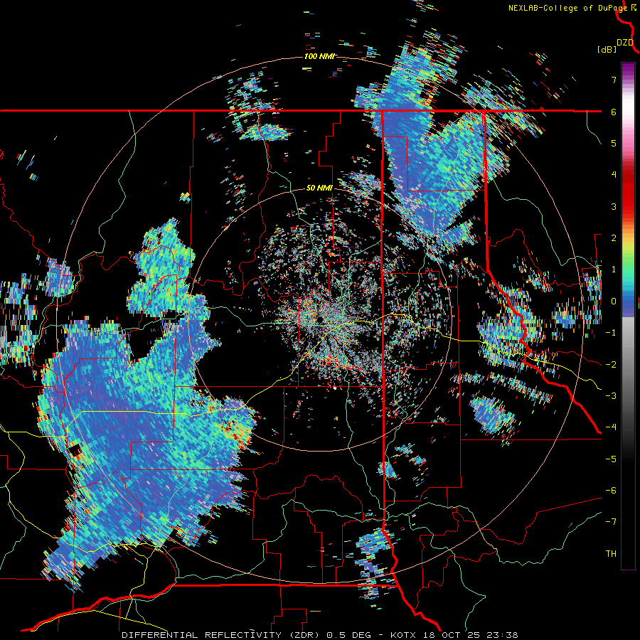The width and height of the screenshot is (640, 640).
Task: Click the TH label below the scale
Action: click(611, 554)
